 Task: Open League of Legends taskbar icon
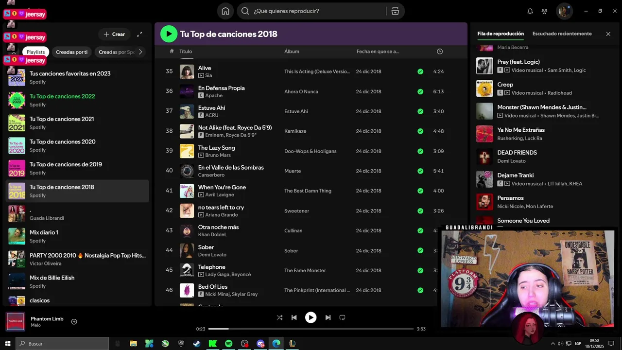click(292, 343)
